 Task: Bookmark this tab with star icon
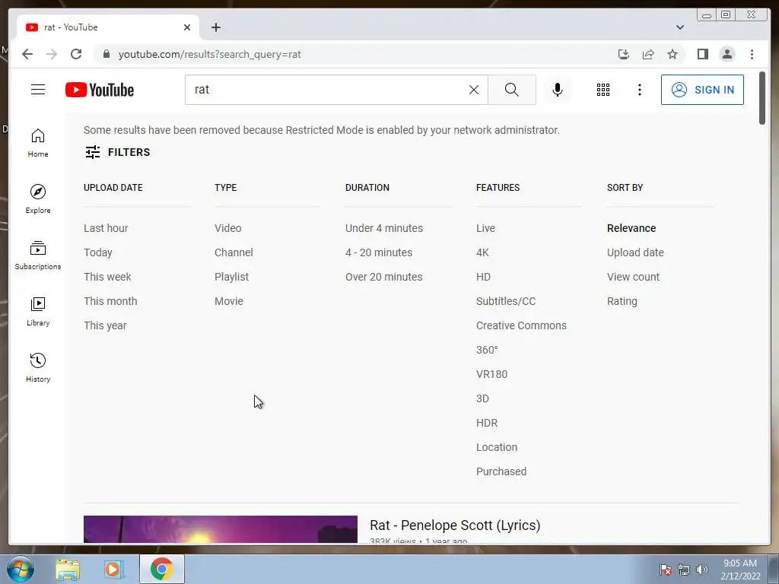click(672, 54)
